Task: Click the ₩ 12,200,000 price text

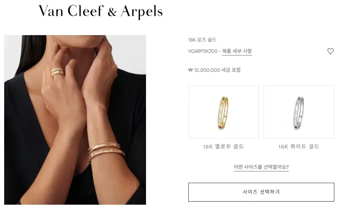Action: point(204,70)
